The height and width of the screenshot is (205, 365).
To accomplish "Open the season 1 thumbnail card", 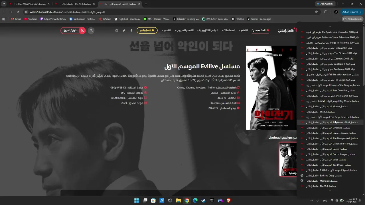I will pyautogui.click(x=288, y=159).
